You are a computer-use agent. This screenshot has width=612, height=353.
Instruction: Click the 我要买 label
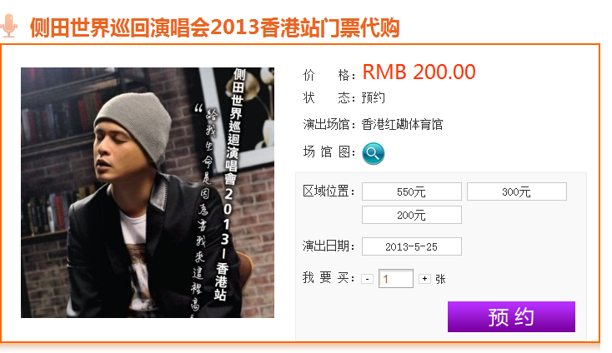329,278
